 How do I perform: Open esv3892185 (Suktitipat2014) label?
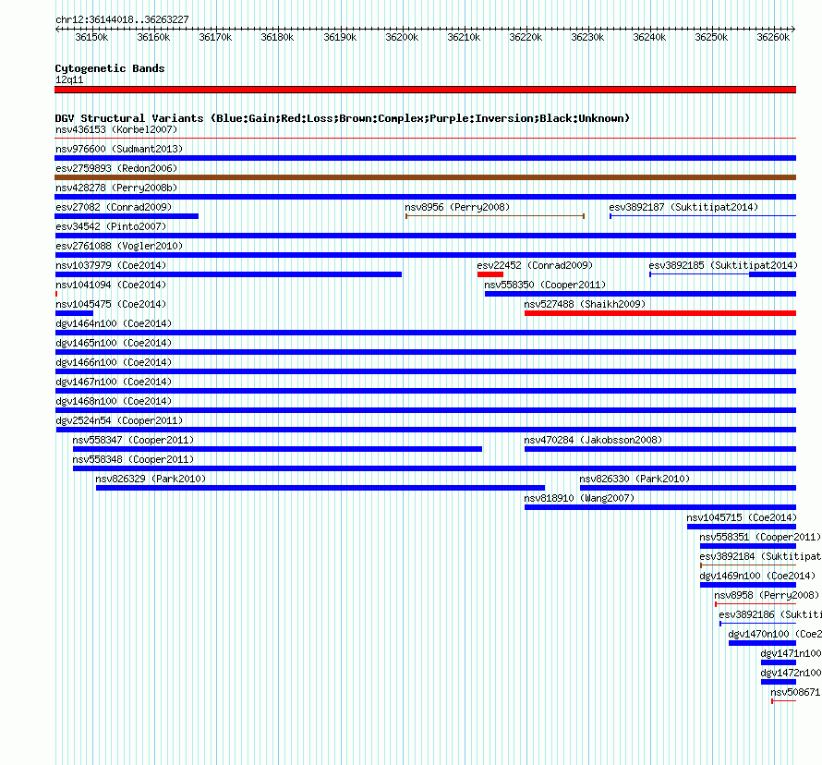coord(723,265)
